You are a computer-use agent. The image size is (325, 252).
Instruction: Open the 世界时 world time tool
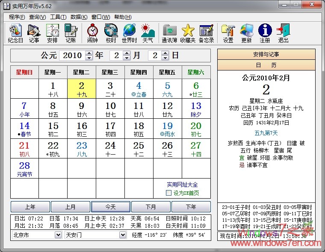(129, 33)
